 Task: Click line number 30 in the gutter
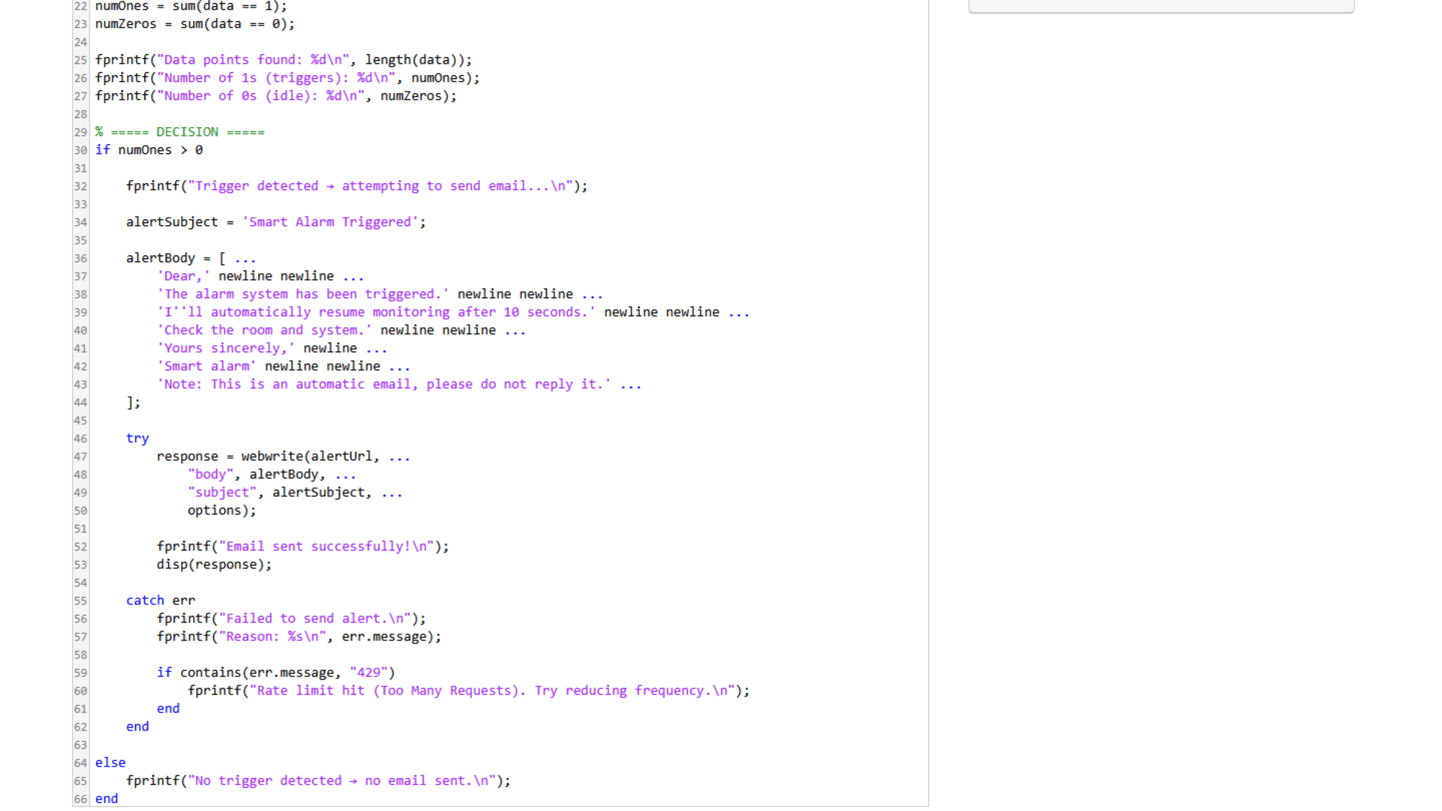click(80, 150)
